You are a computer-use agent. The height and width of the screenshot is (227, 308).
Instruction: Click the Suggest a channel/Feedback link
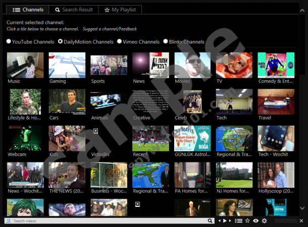pyautogui.click(x=110, y=29)
